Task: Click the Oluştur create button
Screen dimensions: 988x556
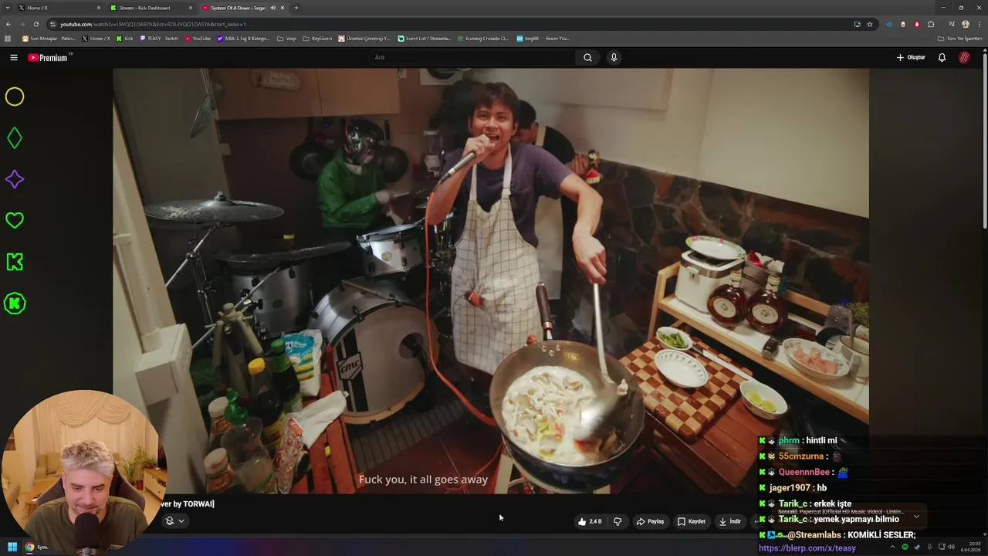Action: [911, 57]
